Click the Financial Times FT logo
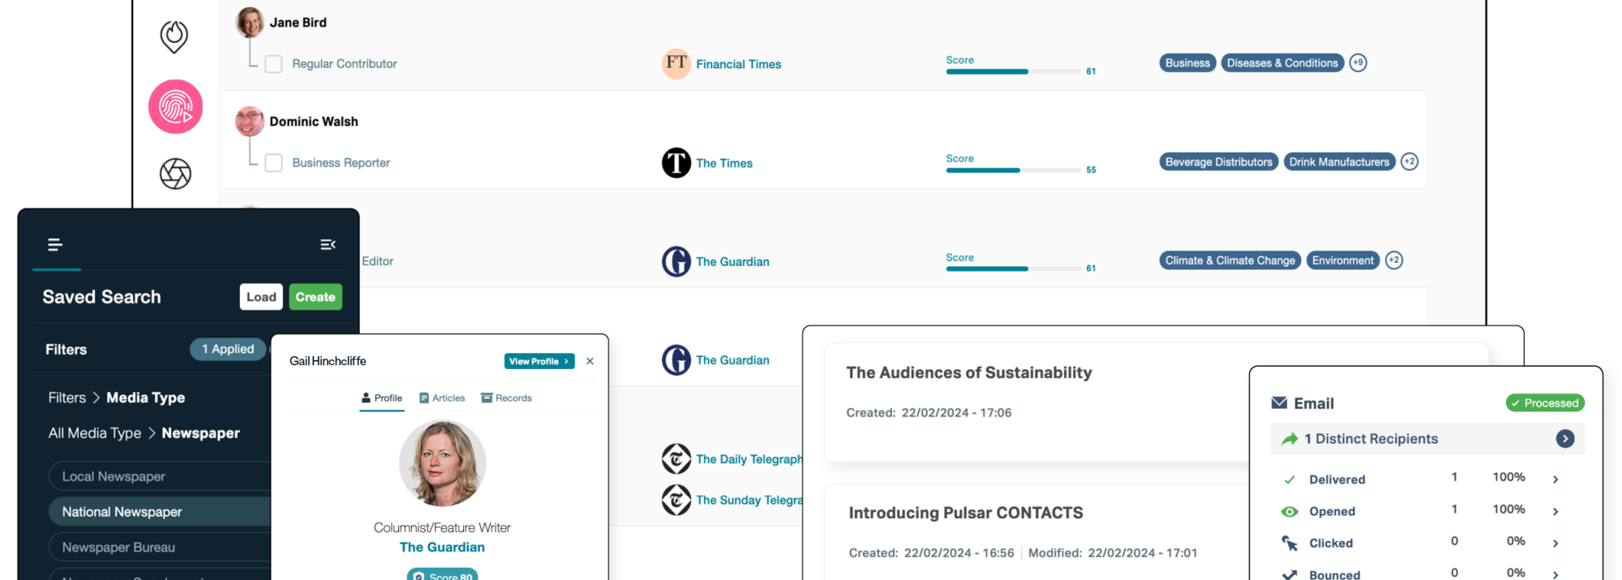This screenshot has height=580, width=1622. tap(676, 63)
